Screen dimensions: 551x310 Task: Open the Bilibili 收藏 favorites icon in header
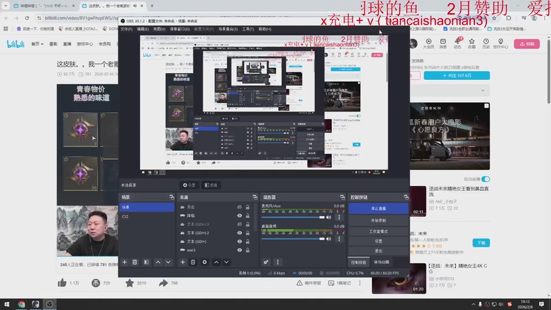click(472, 43)
